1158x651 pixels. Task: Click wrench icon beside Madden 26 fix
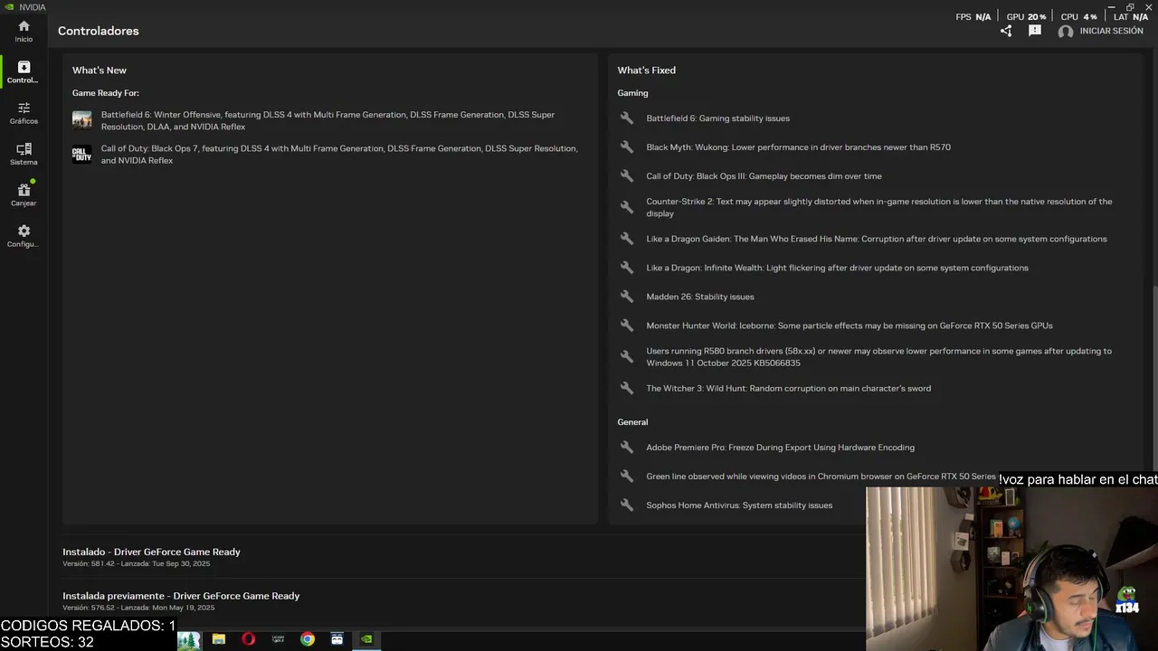click(627, 297)
